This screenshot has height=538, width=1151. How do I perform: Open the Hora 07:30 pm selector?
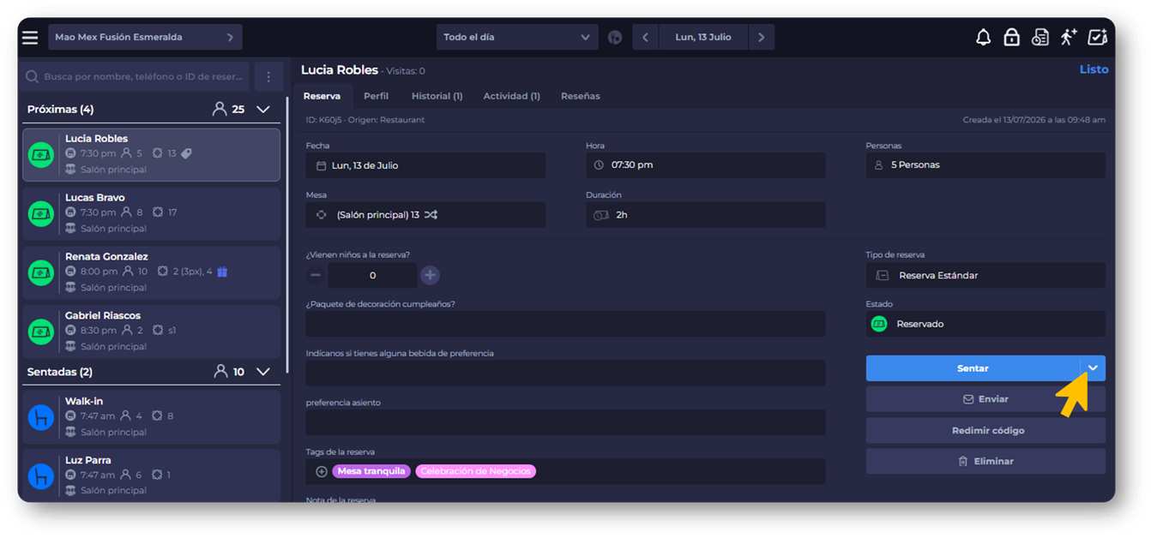706,165
